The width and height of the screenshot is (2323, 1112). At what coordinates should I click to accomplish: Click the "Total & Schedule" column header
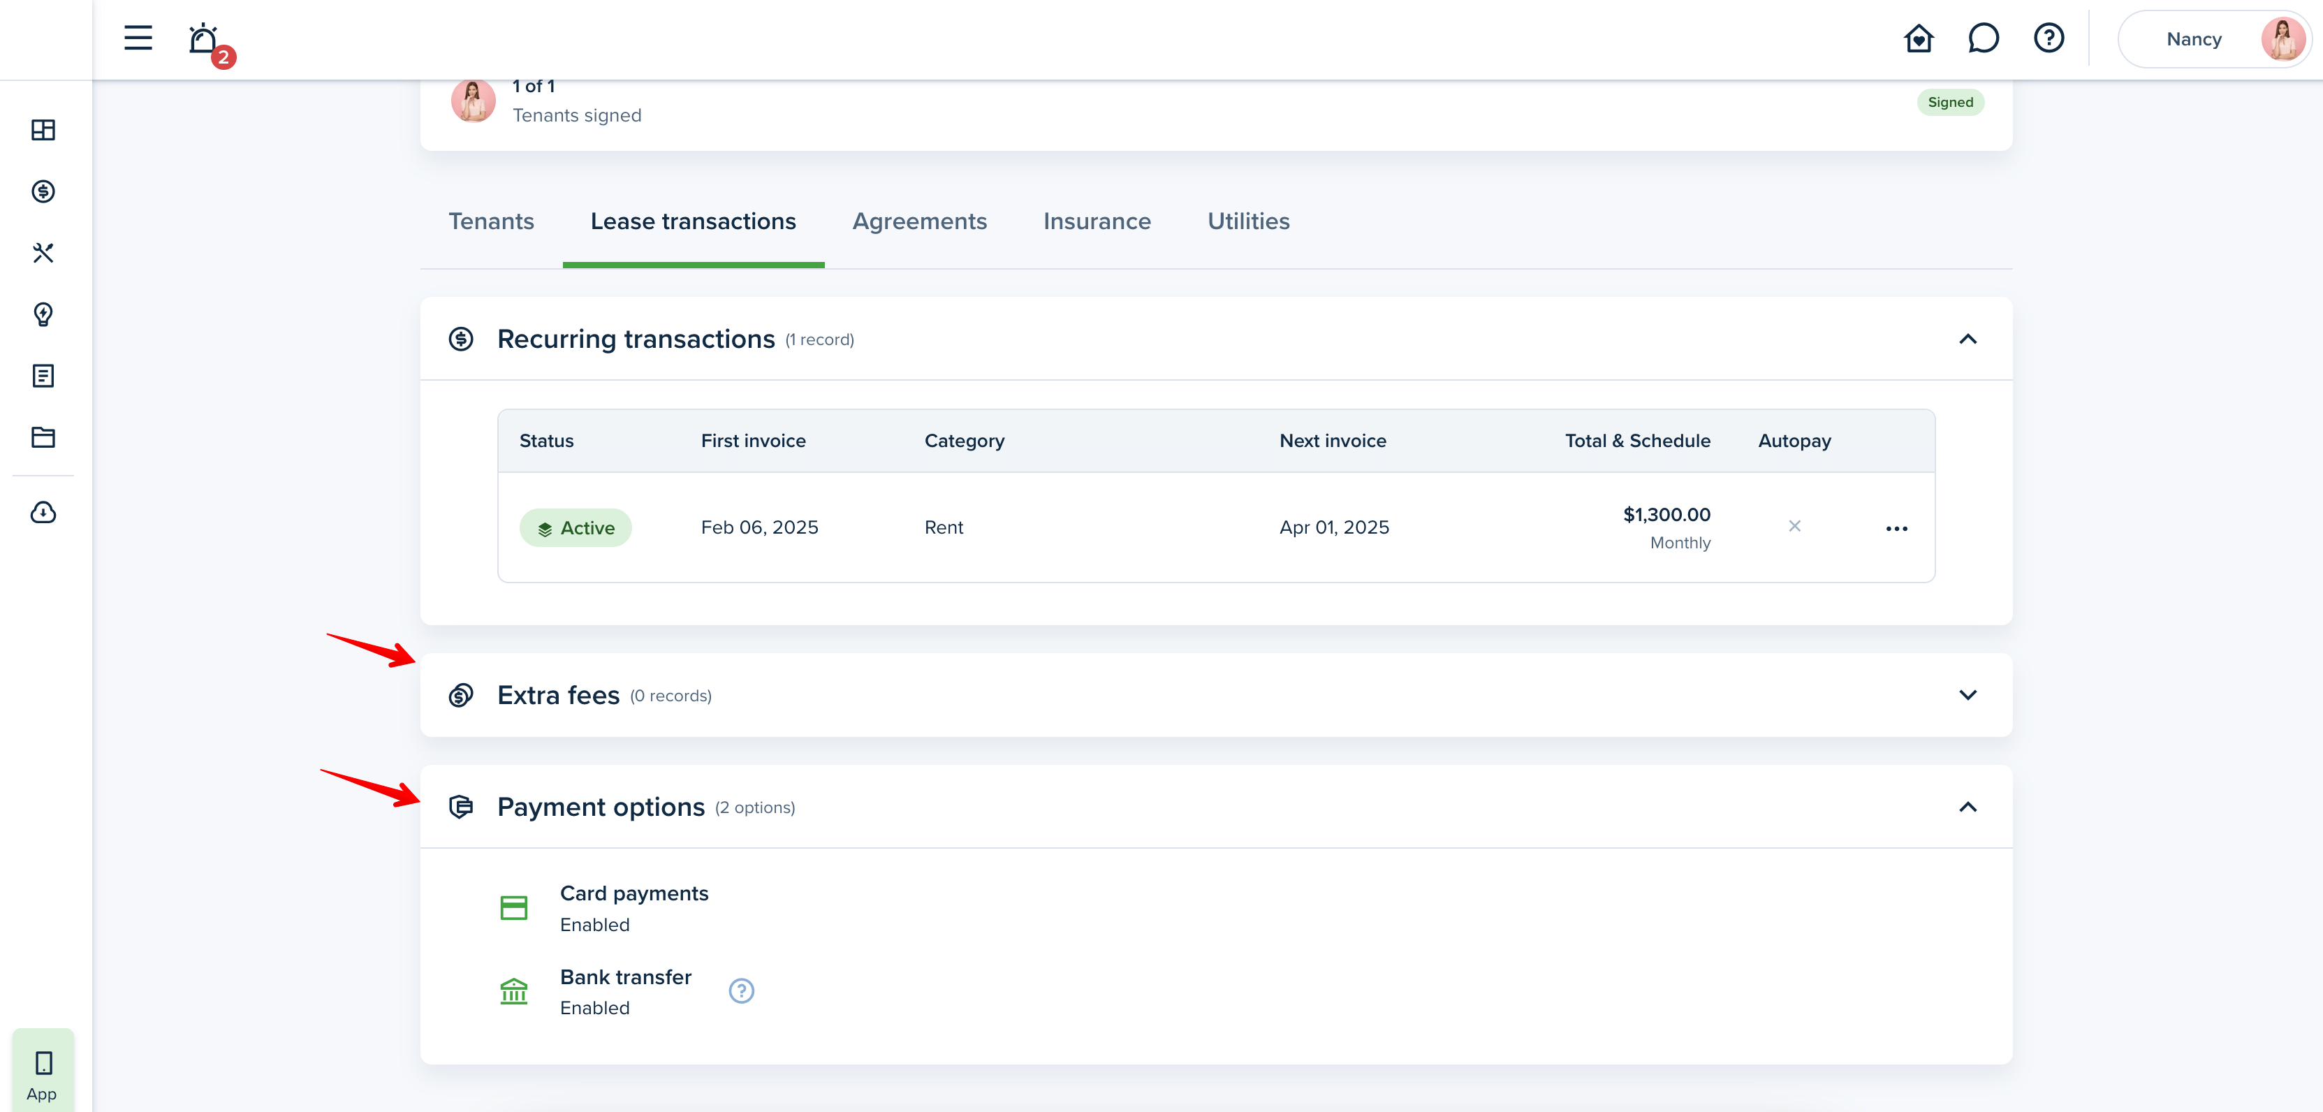coord(1636,441)
